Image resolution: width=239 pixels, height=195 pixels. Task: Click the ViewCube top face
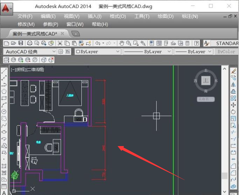[206, 80]
